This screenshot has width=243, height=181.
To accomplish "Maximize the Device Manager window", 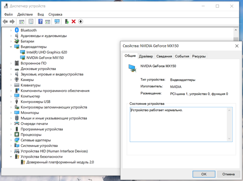I will 217,6.
